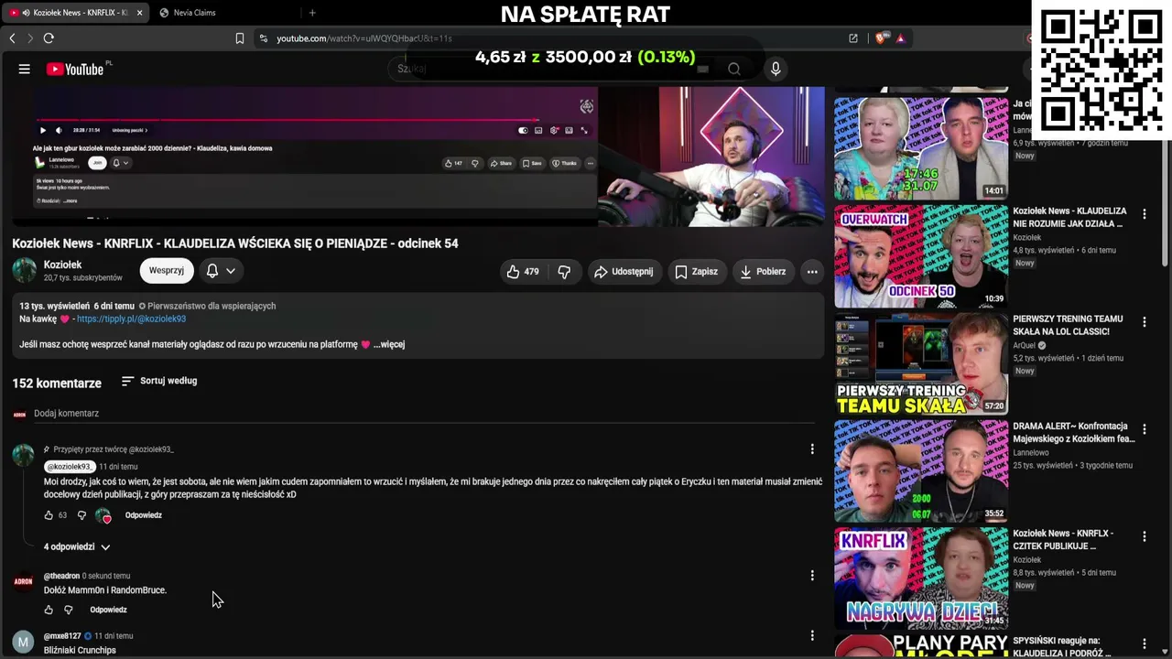Click the browser back arrow
Screen dimensions: 1172x659
[12, 38]
